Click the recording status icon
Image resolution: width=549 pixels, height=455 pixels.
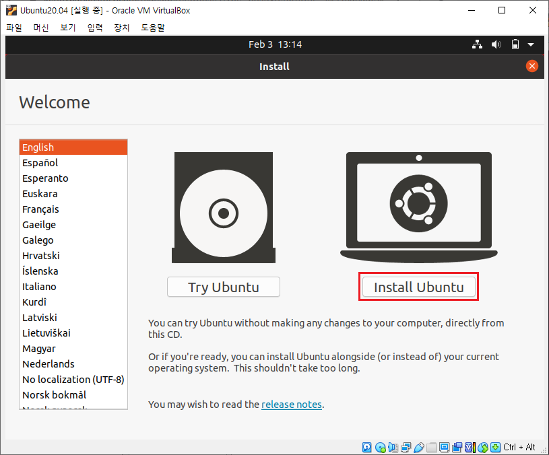click(x=457, y=448)
